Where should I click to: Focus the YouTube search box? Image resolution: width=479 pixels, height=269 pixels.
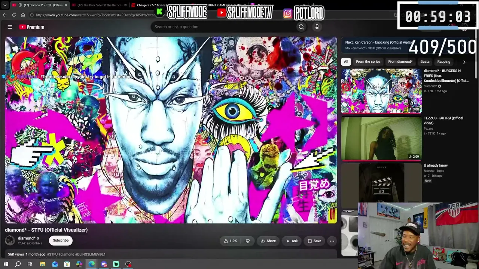223,27
